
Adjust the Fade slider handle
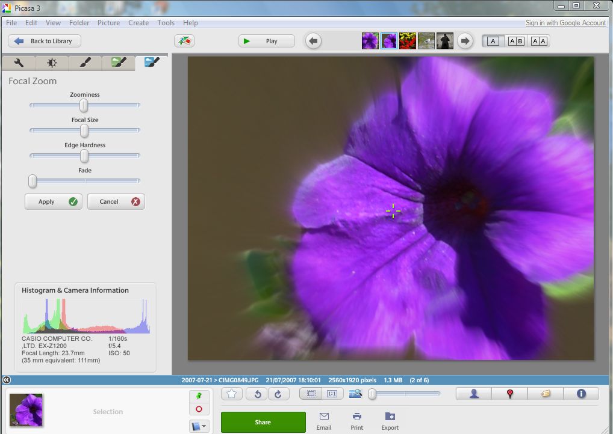click(33, 181)
